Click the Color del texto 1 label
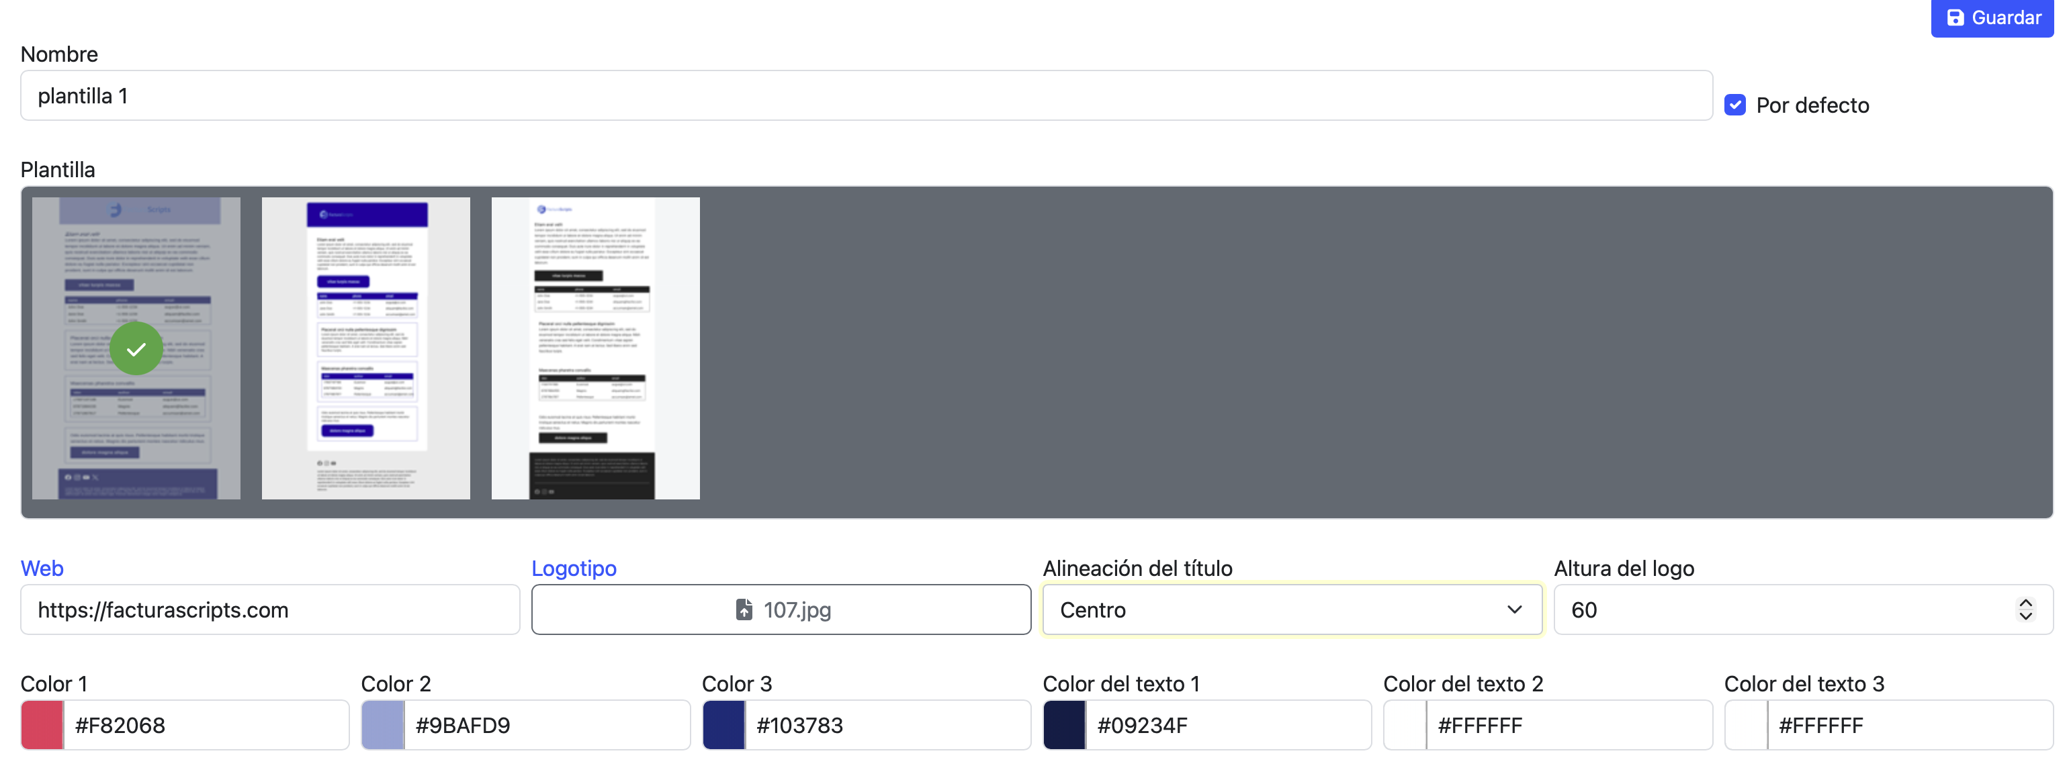This screenshot has width=2069, height=780. [x=1121, y=684]
